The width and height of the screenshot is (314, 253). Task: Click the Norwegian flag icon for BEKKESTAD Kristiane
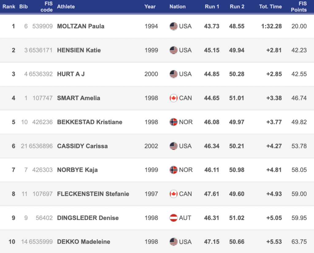coord(174,122)
